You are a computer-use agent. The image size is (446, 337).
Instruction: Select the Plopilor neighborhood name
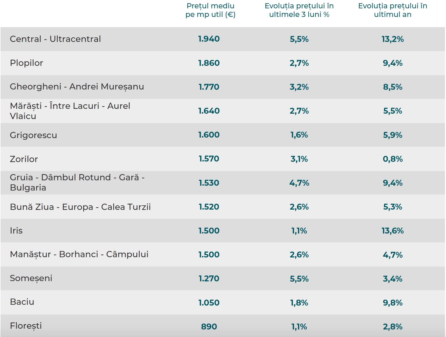coord(26,63)
